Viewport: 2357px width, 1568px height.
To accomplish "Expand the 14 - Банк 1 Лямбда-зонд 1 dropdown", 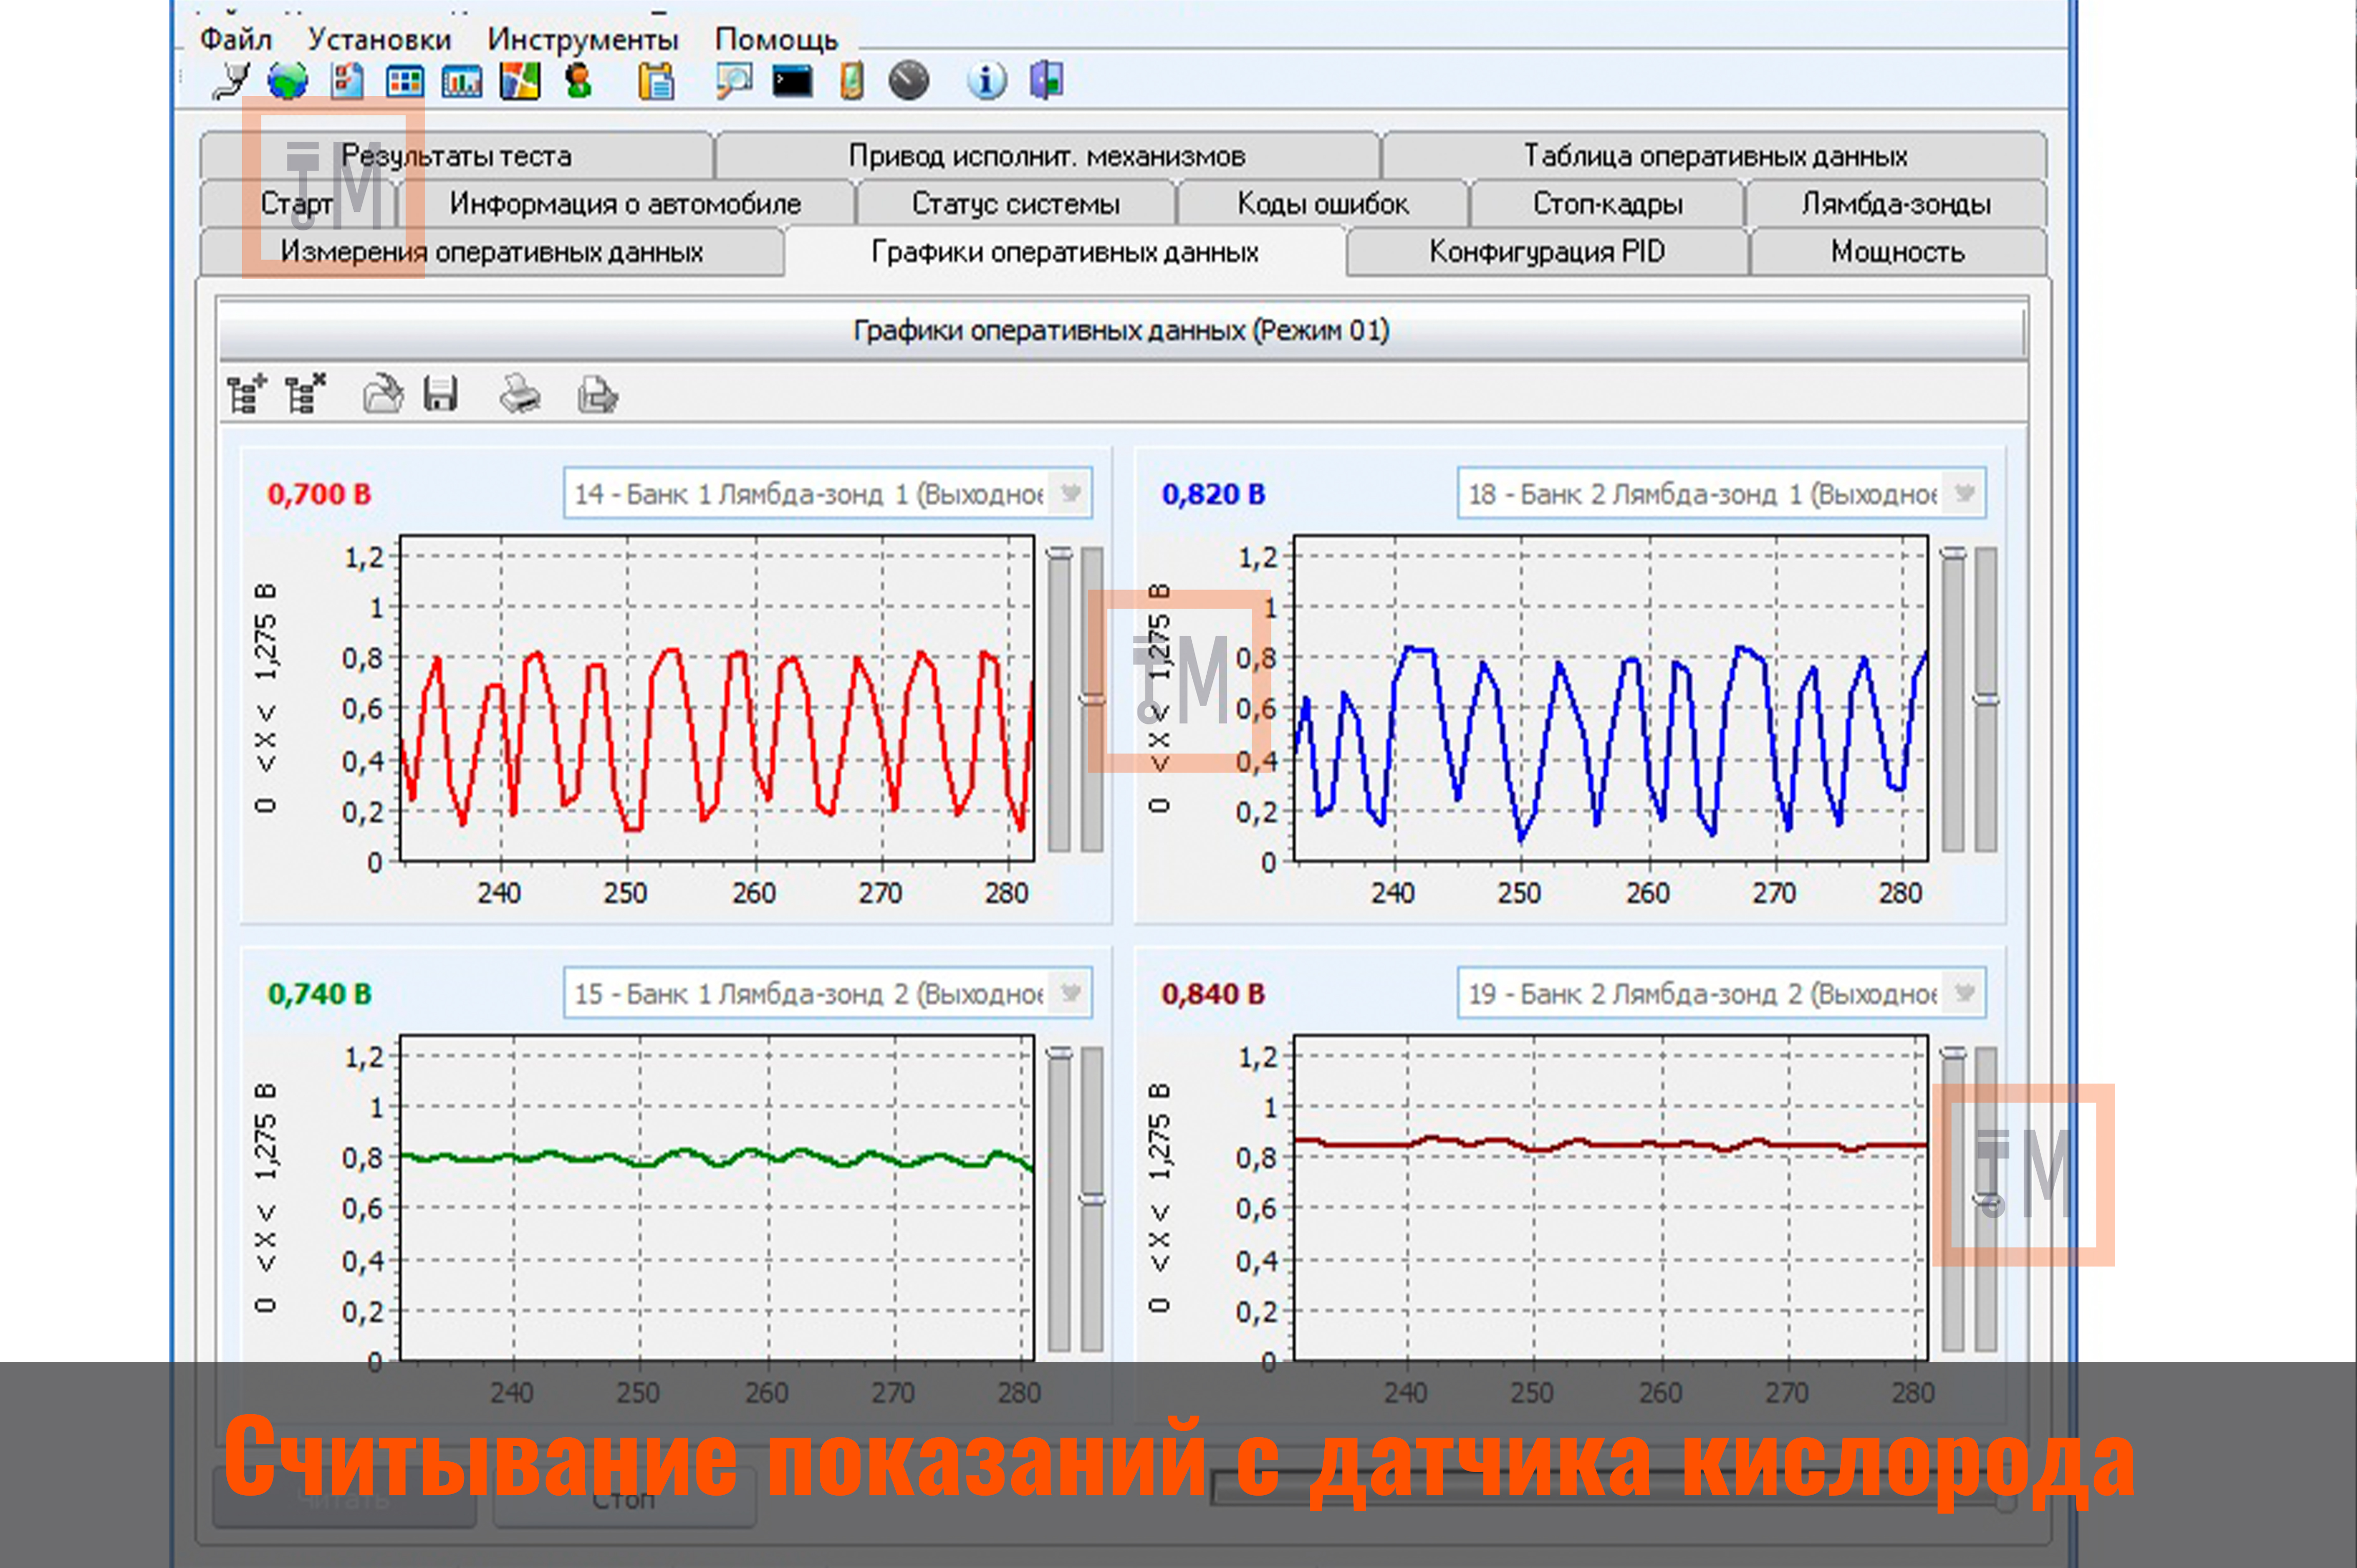I will click(1071, 493).
